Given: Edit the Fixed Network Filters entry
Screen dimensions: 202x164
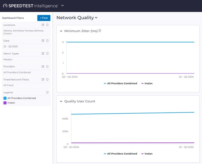Looking at the screenshot, I should click(43, 80).
